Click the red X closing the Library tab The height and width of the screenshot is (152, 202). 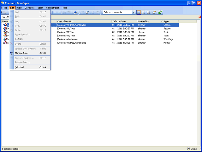pos(200,17)
